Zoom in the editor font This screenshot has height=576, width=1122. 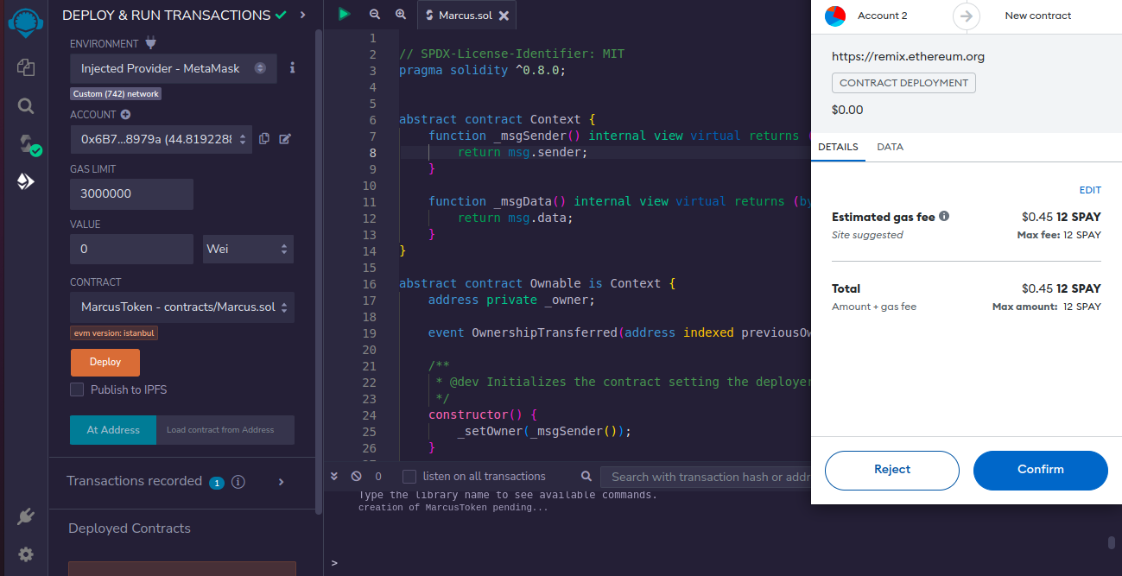(x=401, y=15)
